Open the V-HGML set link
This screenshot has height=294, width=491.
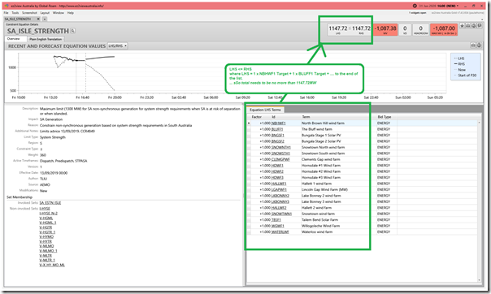[46, 218]
